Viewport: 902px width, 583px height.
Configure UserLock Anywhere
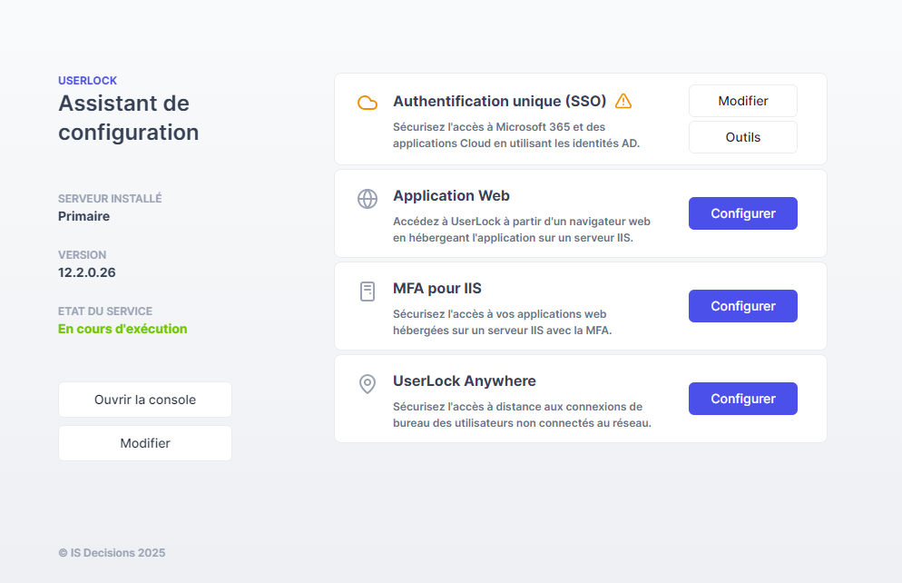tap(743, 399)
